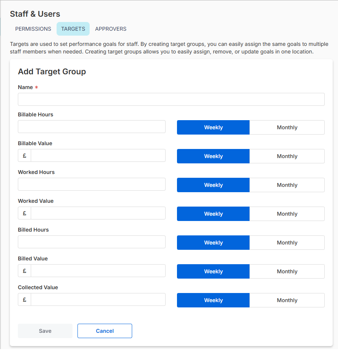Switch Billable Value to Monthly
The image size is (338, 351).
287,156
